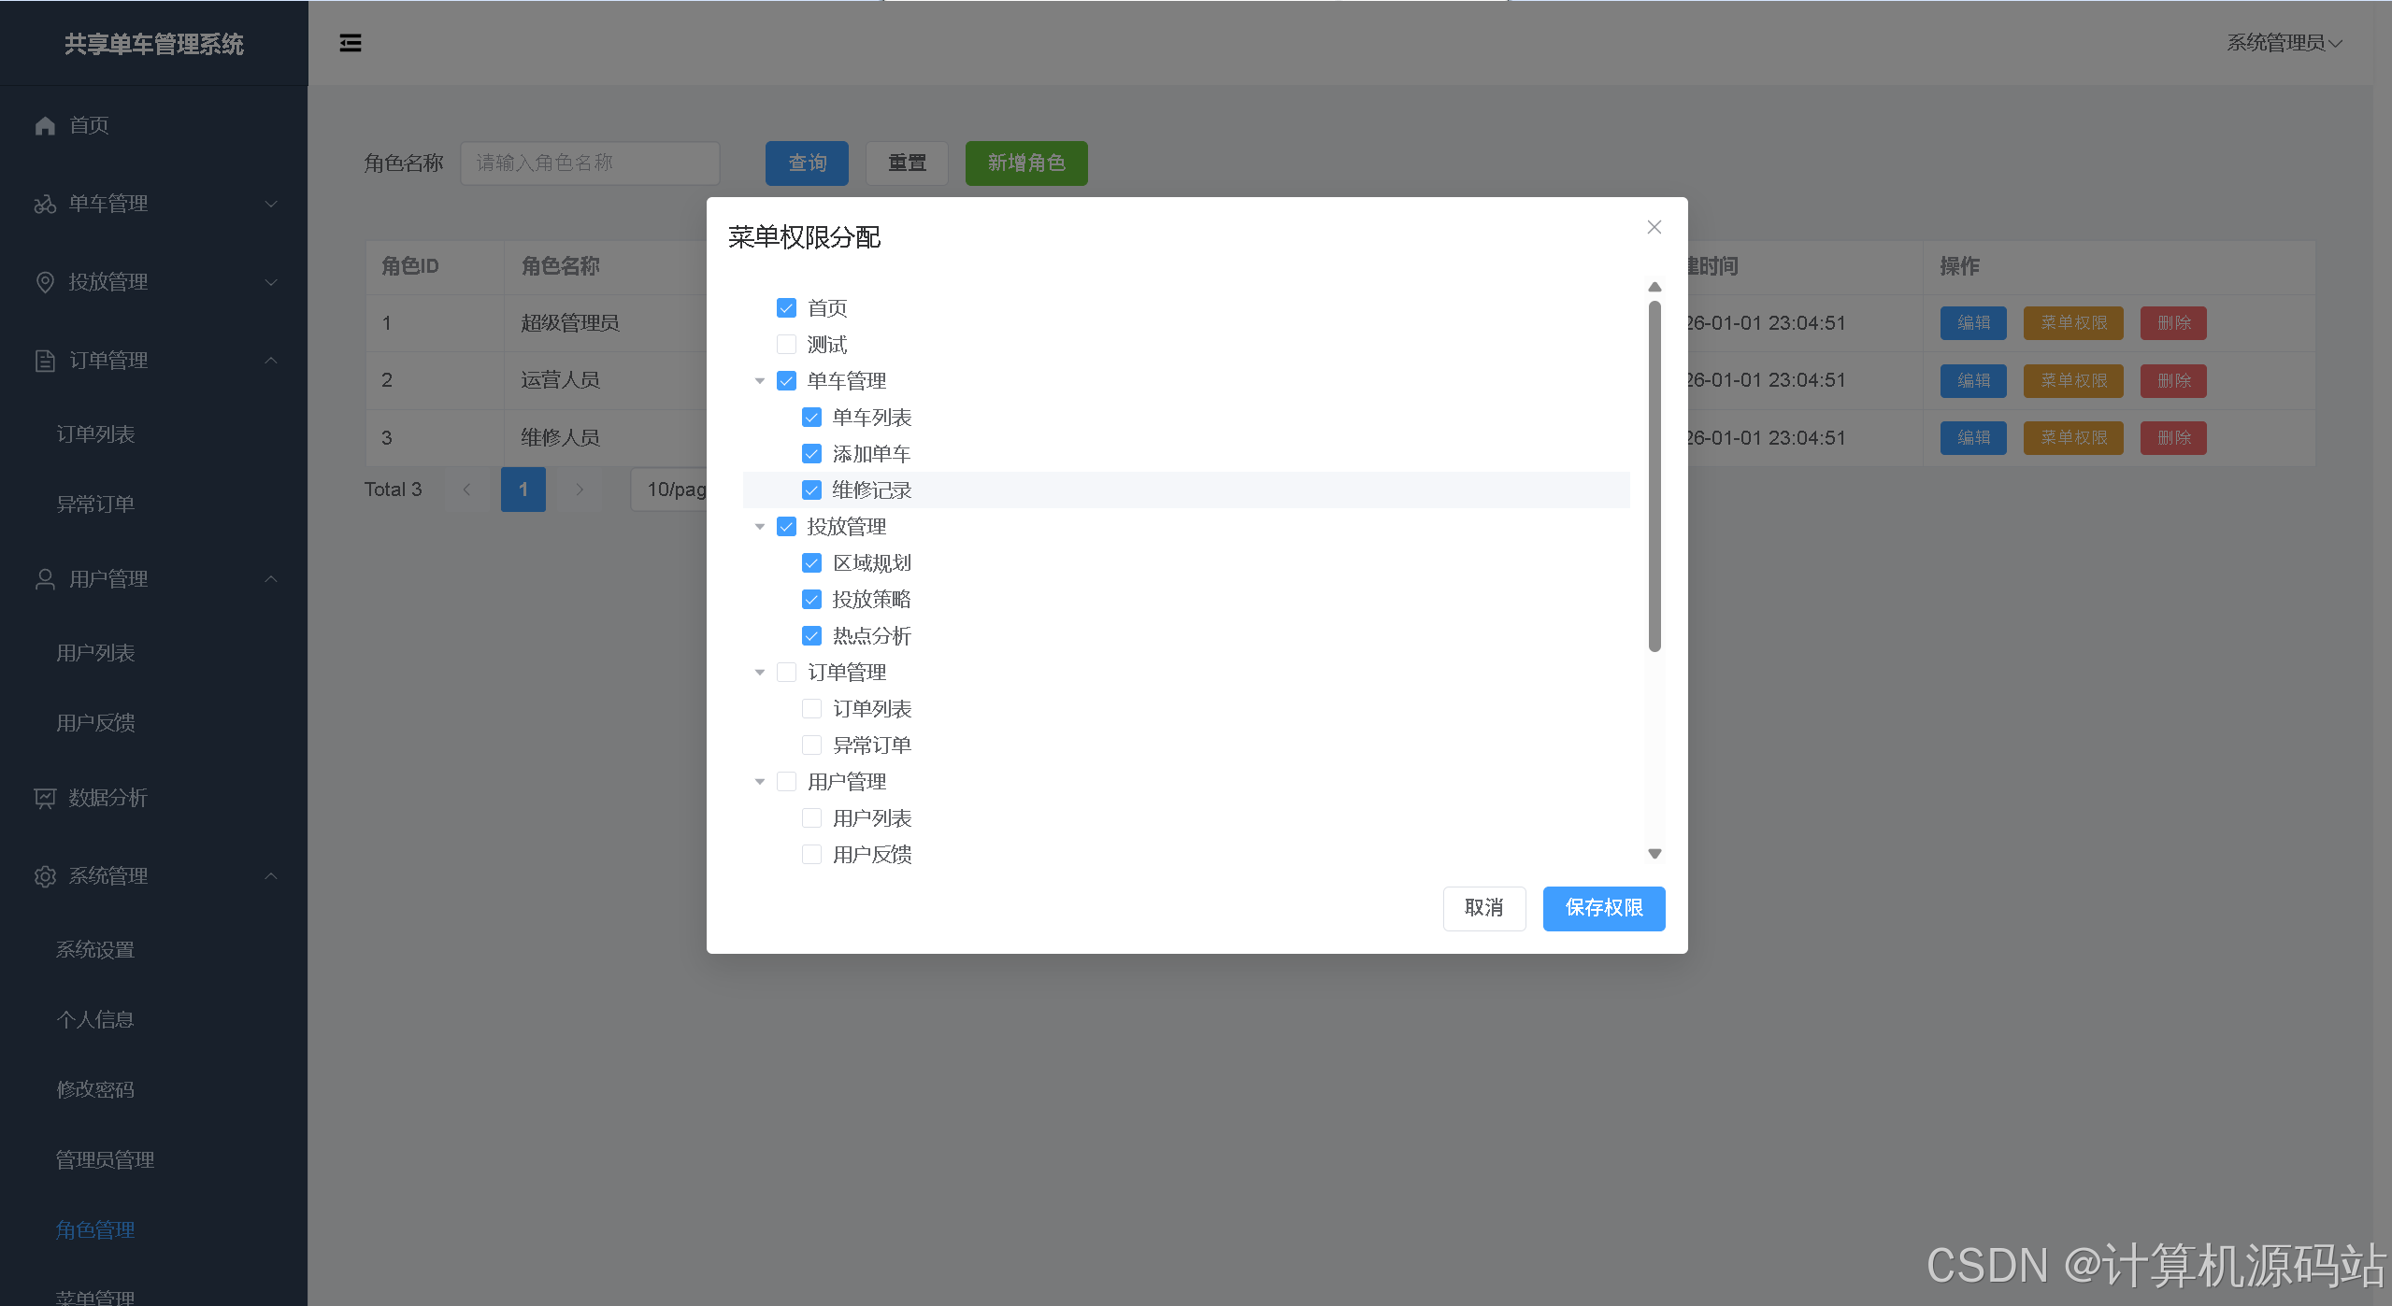Click the home icon beside 首页 in sidebar
The image size is (2392, 1306).
point(45,125)
